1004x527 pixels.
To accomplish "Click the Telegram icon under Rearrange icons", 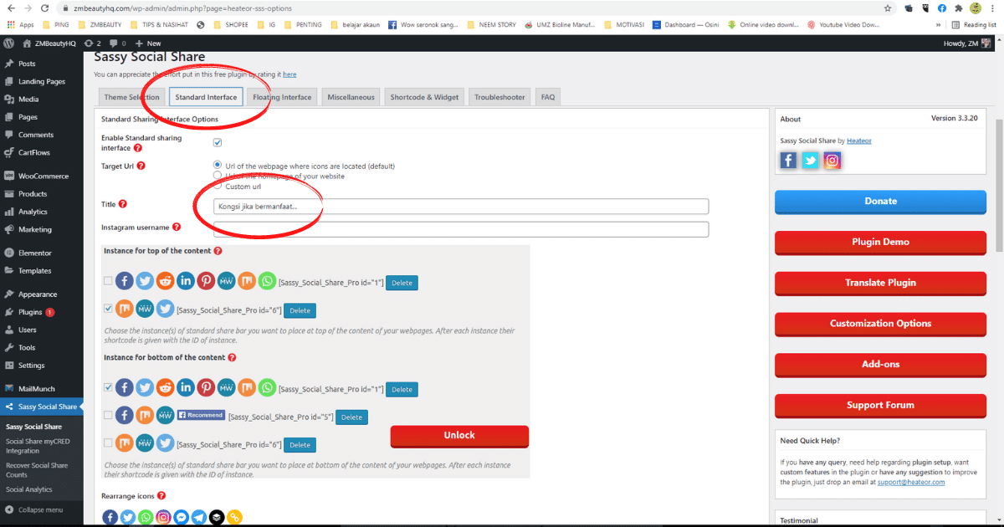I will 198,518.
